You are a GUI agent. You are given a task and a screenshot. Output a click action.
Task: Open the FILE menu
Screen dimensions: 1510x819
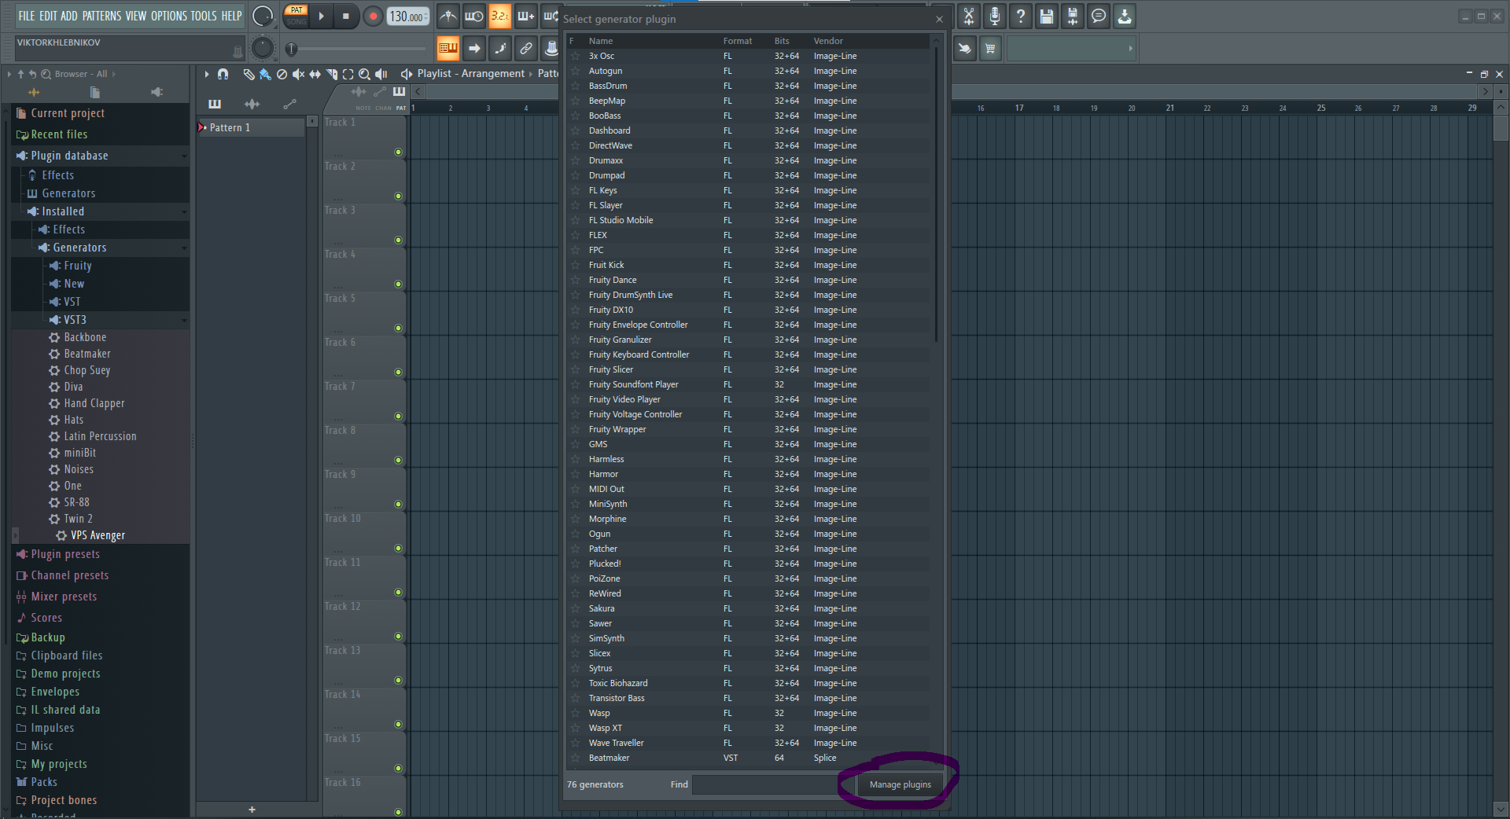[27, 16]
